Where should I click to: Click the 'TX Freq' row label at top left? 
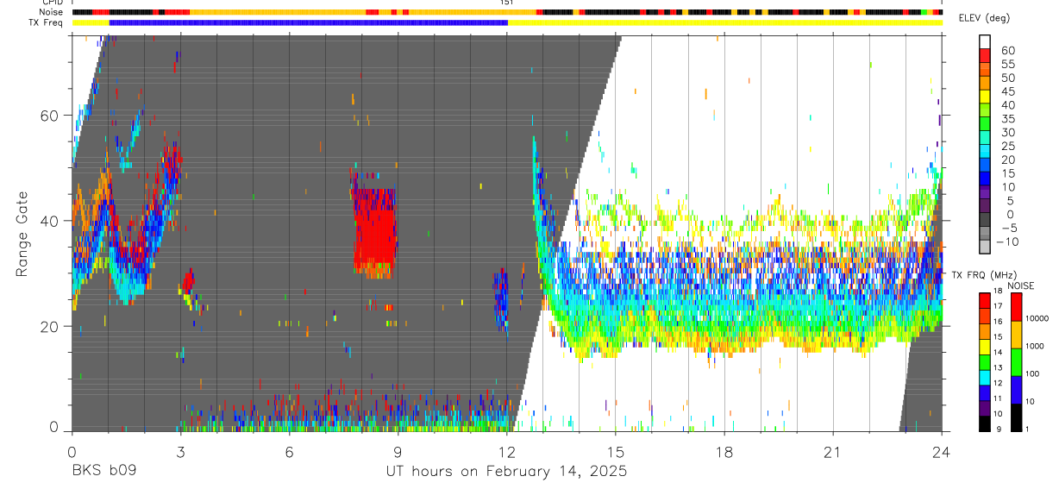click(x=47, y=22)
